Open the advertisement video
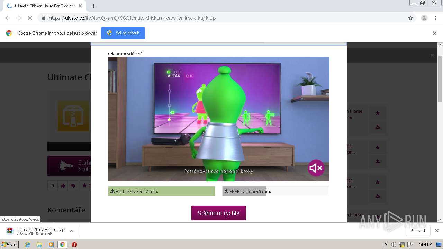Image resolution: width=443 pixels, height=249 pixels. (219, 119)
